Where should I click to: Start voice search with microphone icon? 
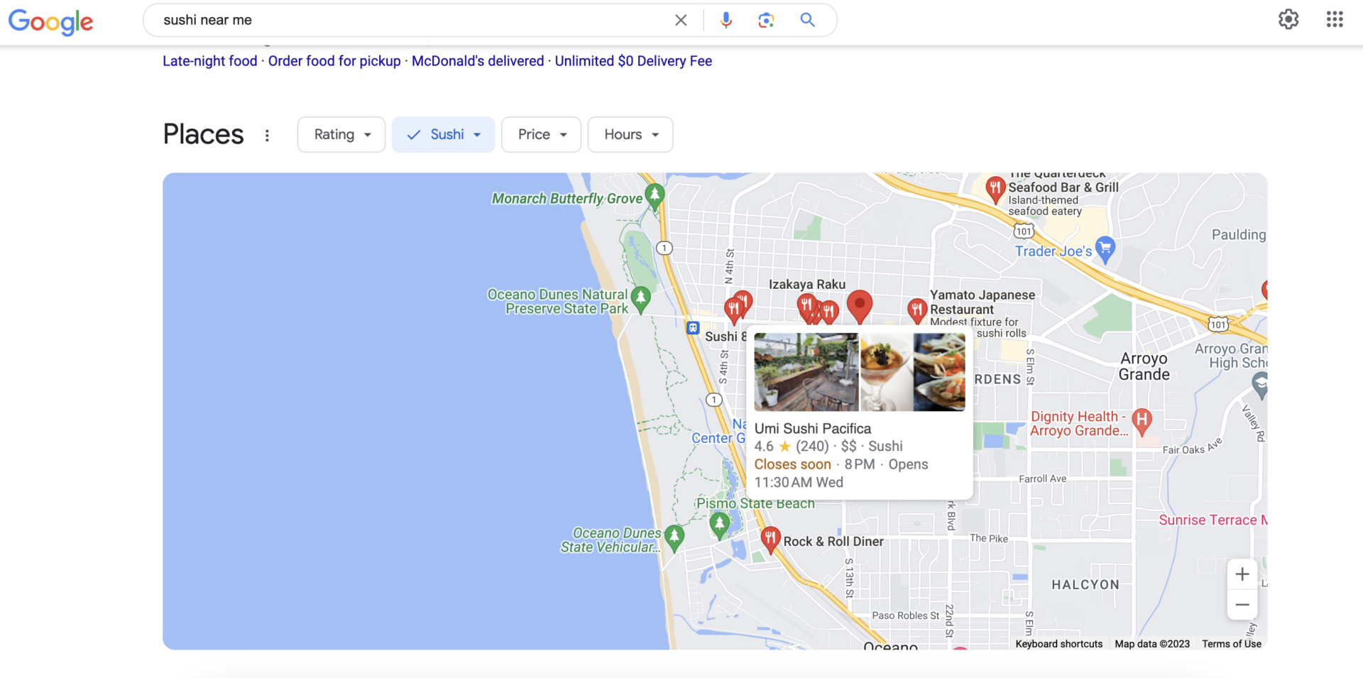click(x=726, y=20)
